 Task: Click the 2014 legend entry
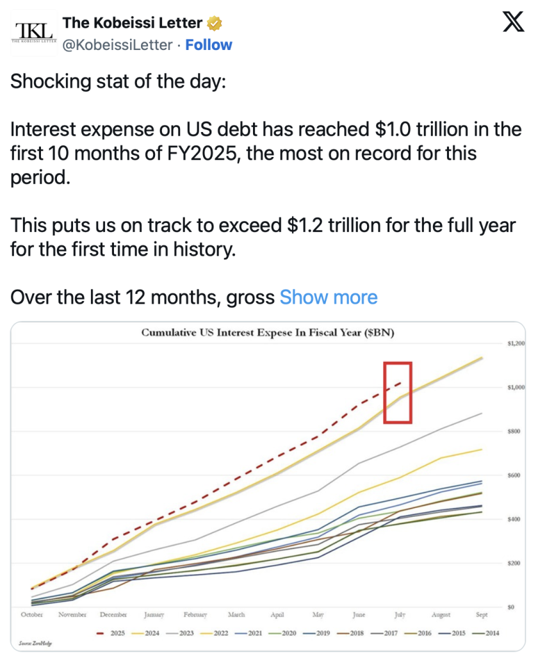pos(485,634)
